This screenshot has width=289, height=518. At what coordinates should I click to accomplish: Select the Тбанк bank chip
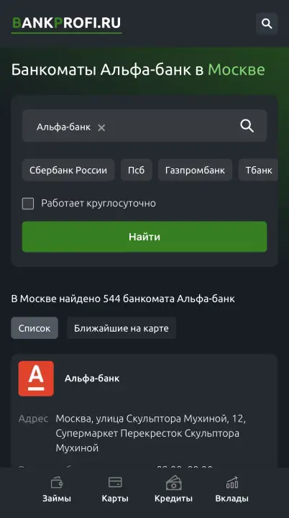258,170
